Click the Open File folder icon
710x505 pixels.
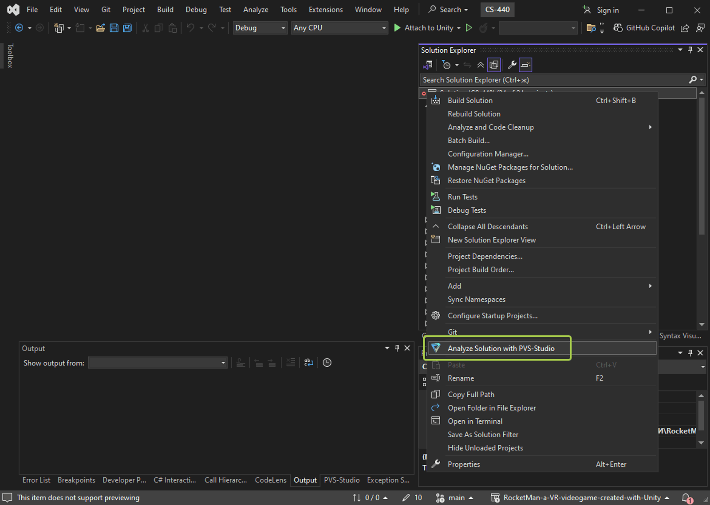point(101,28)
